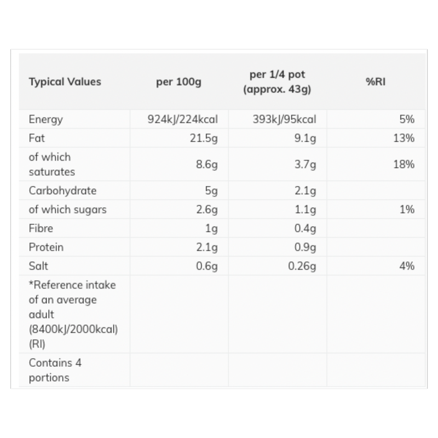Viewport: 438px width, 438px height.
Task: Click the 393kJ/95kcal energy value
Action: [x=284, y=119]
